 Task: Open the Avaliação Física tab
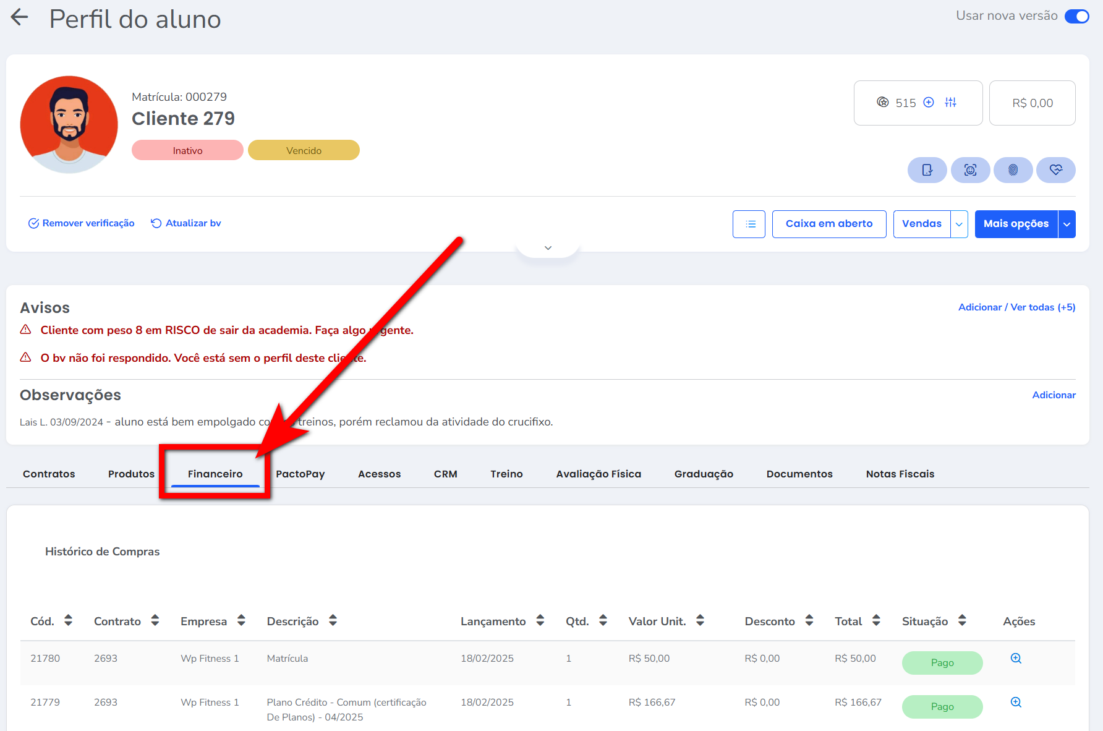click(598, 474)
